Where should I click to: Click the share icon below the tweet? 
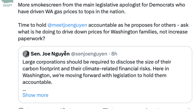pos(189,108)
